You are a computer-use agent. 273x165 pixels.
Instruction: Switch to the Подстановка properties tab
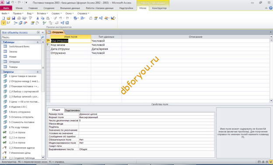(72, 110)
